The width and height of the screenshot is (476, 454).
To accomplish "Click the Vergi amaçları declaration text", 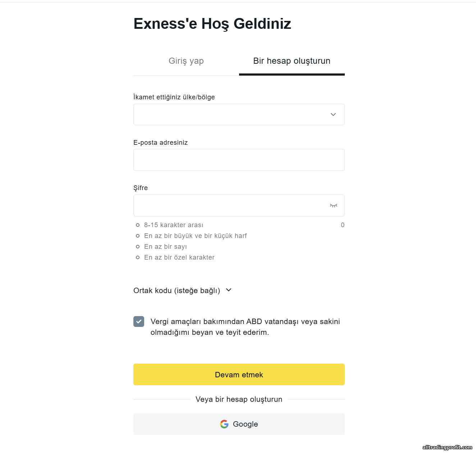I will tap(245, 327).
